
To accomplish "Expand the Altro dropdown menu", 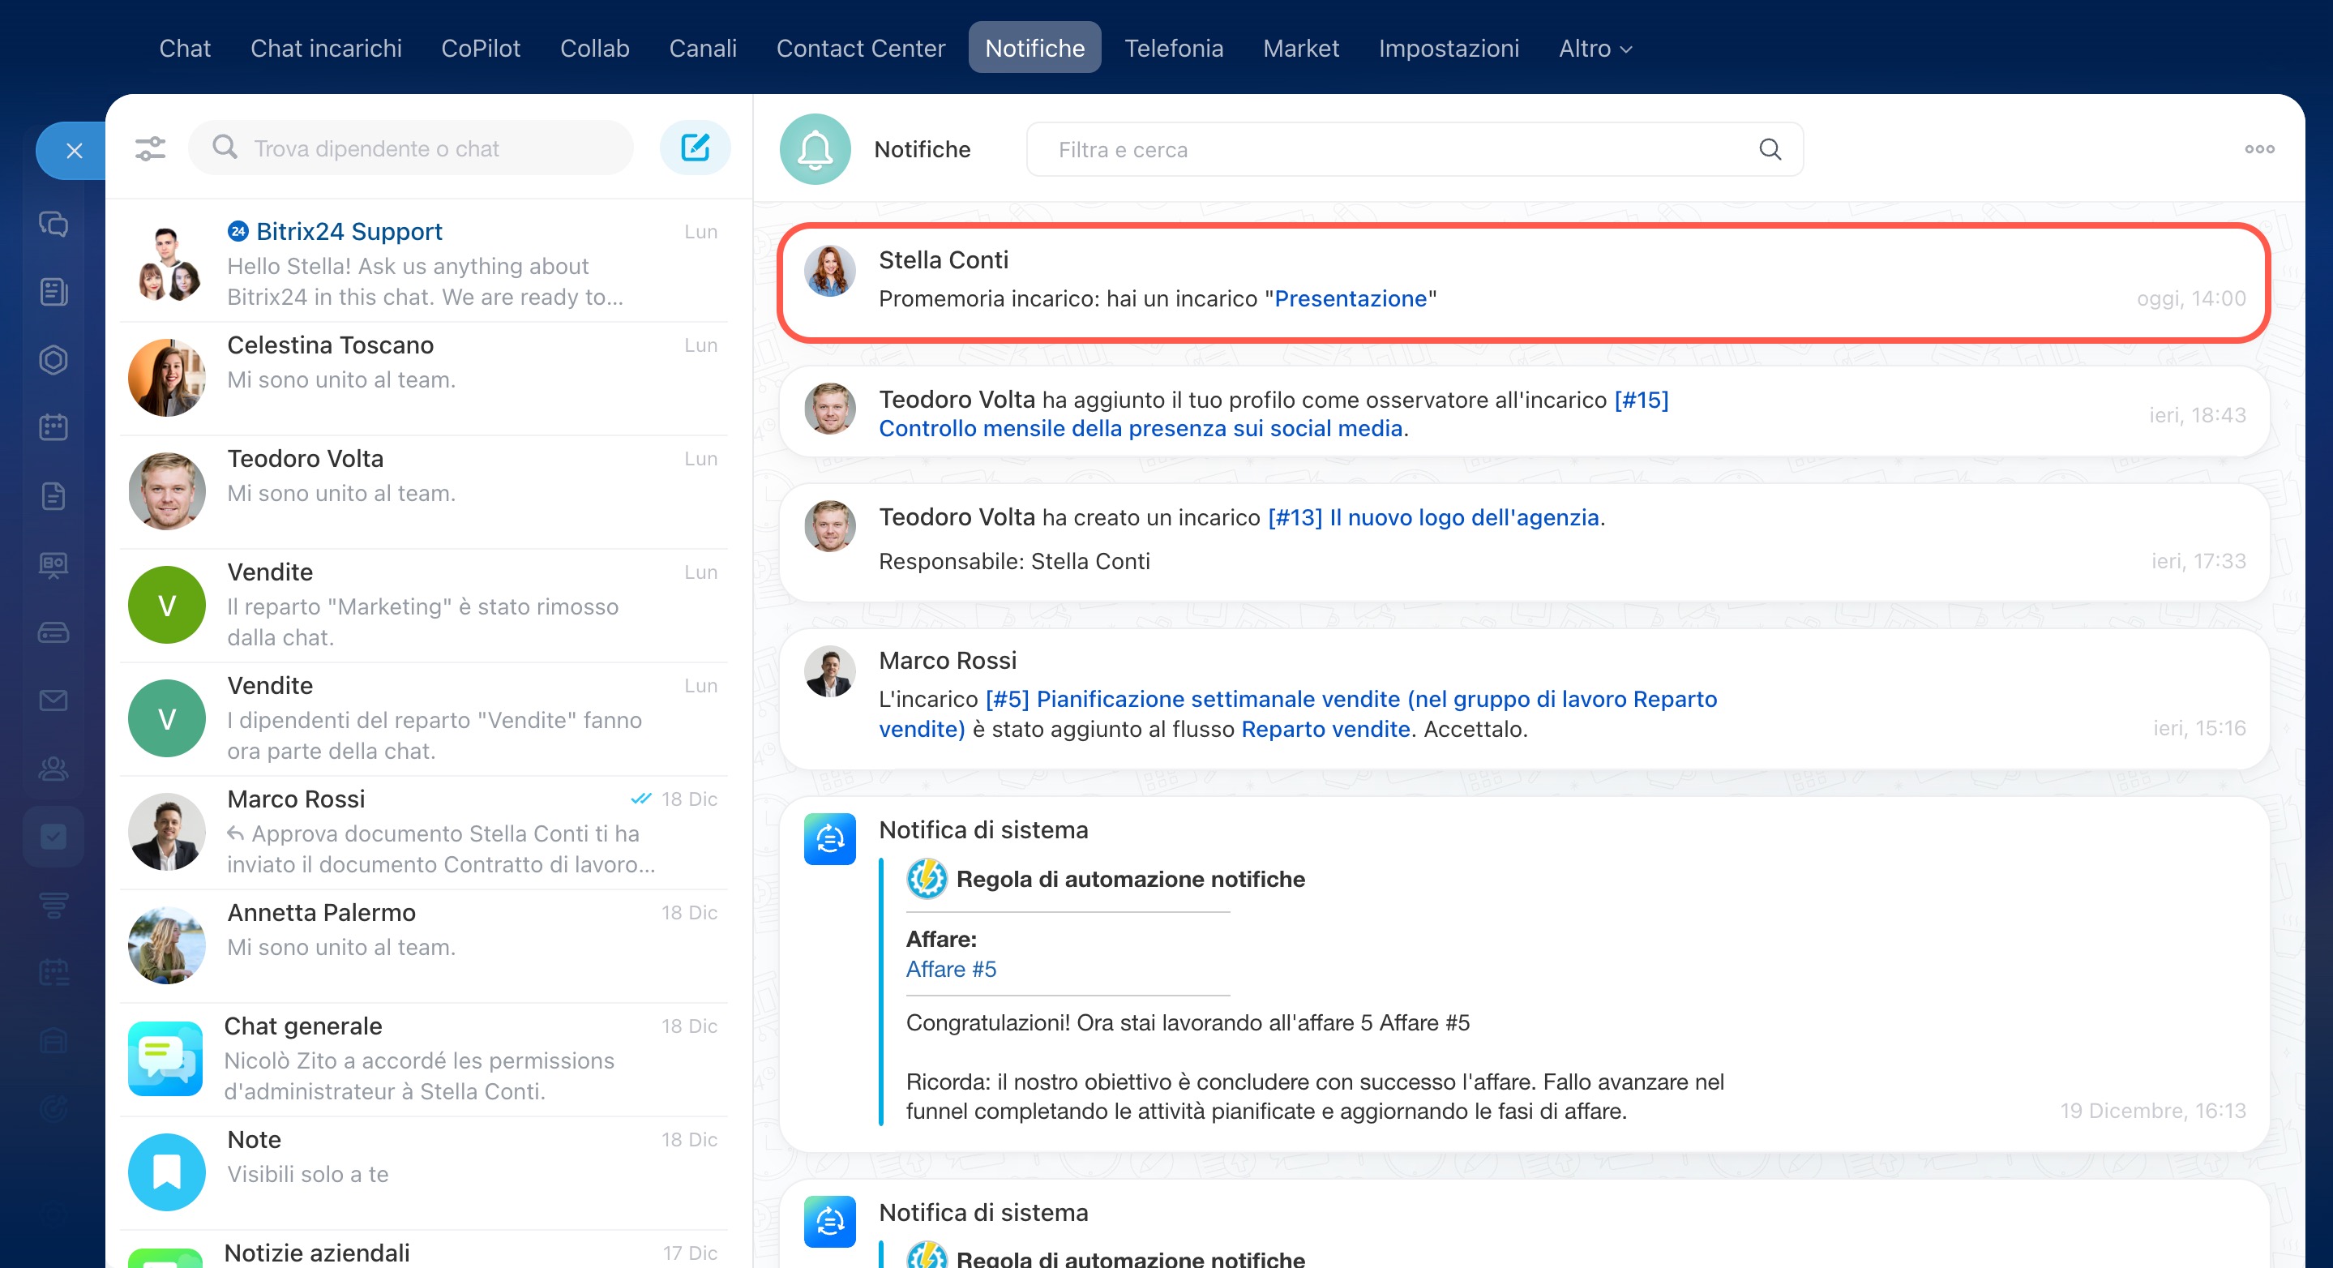I will pyautogui.click(x=1595, y=48).
